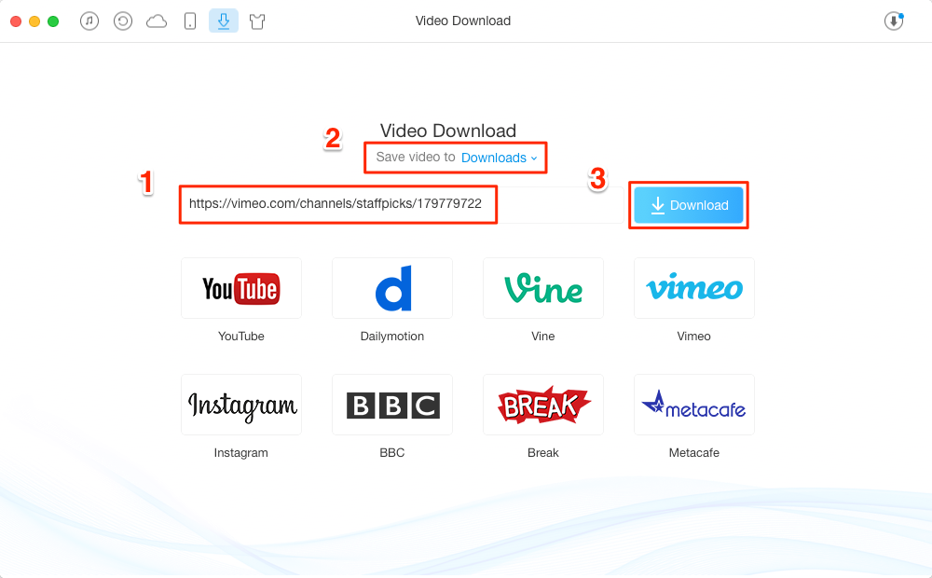932x578 pixels.
Task: Open the iTunes backup restore icon
Action: 123,21
